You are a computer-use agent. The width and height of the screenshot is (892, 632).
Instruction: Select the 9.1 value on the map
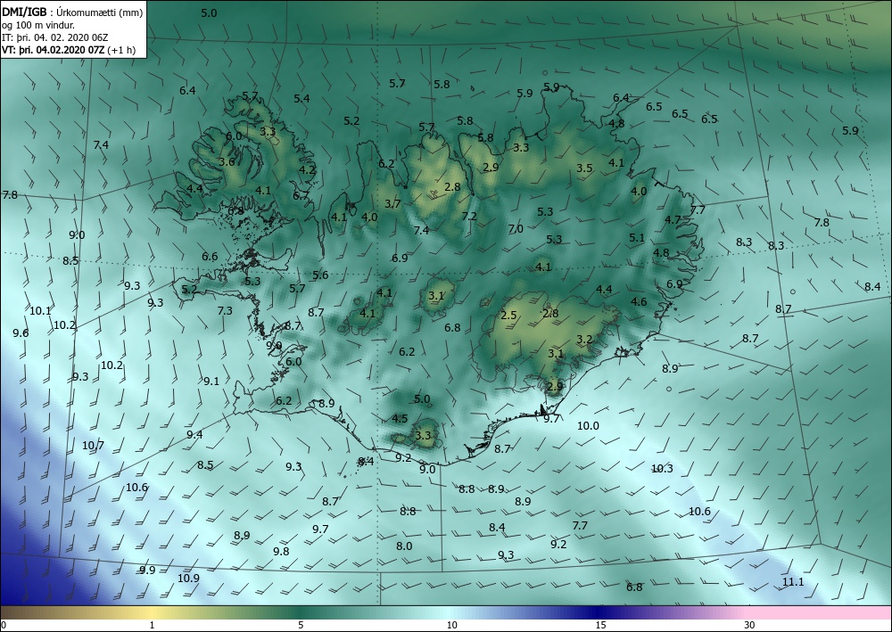(211, 382)
